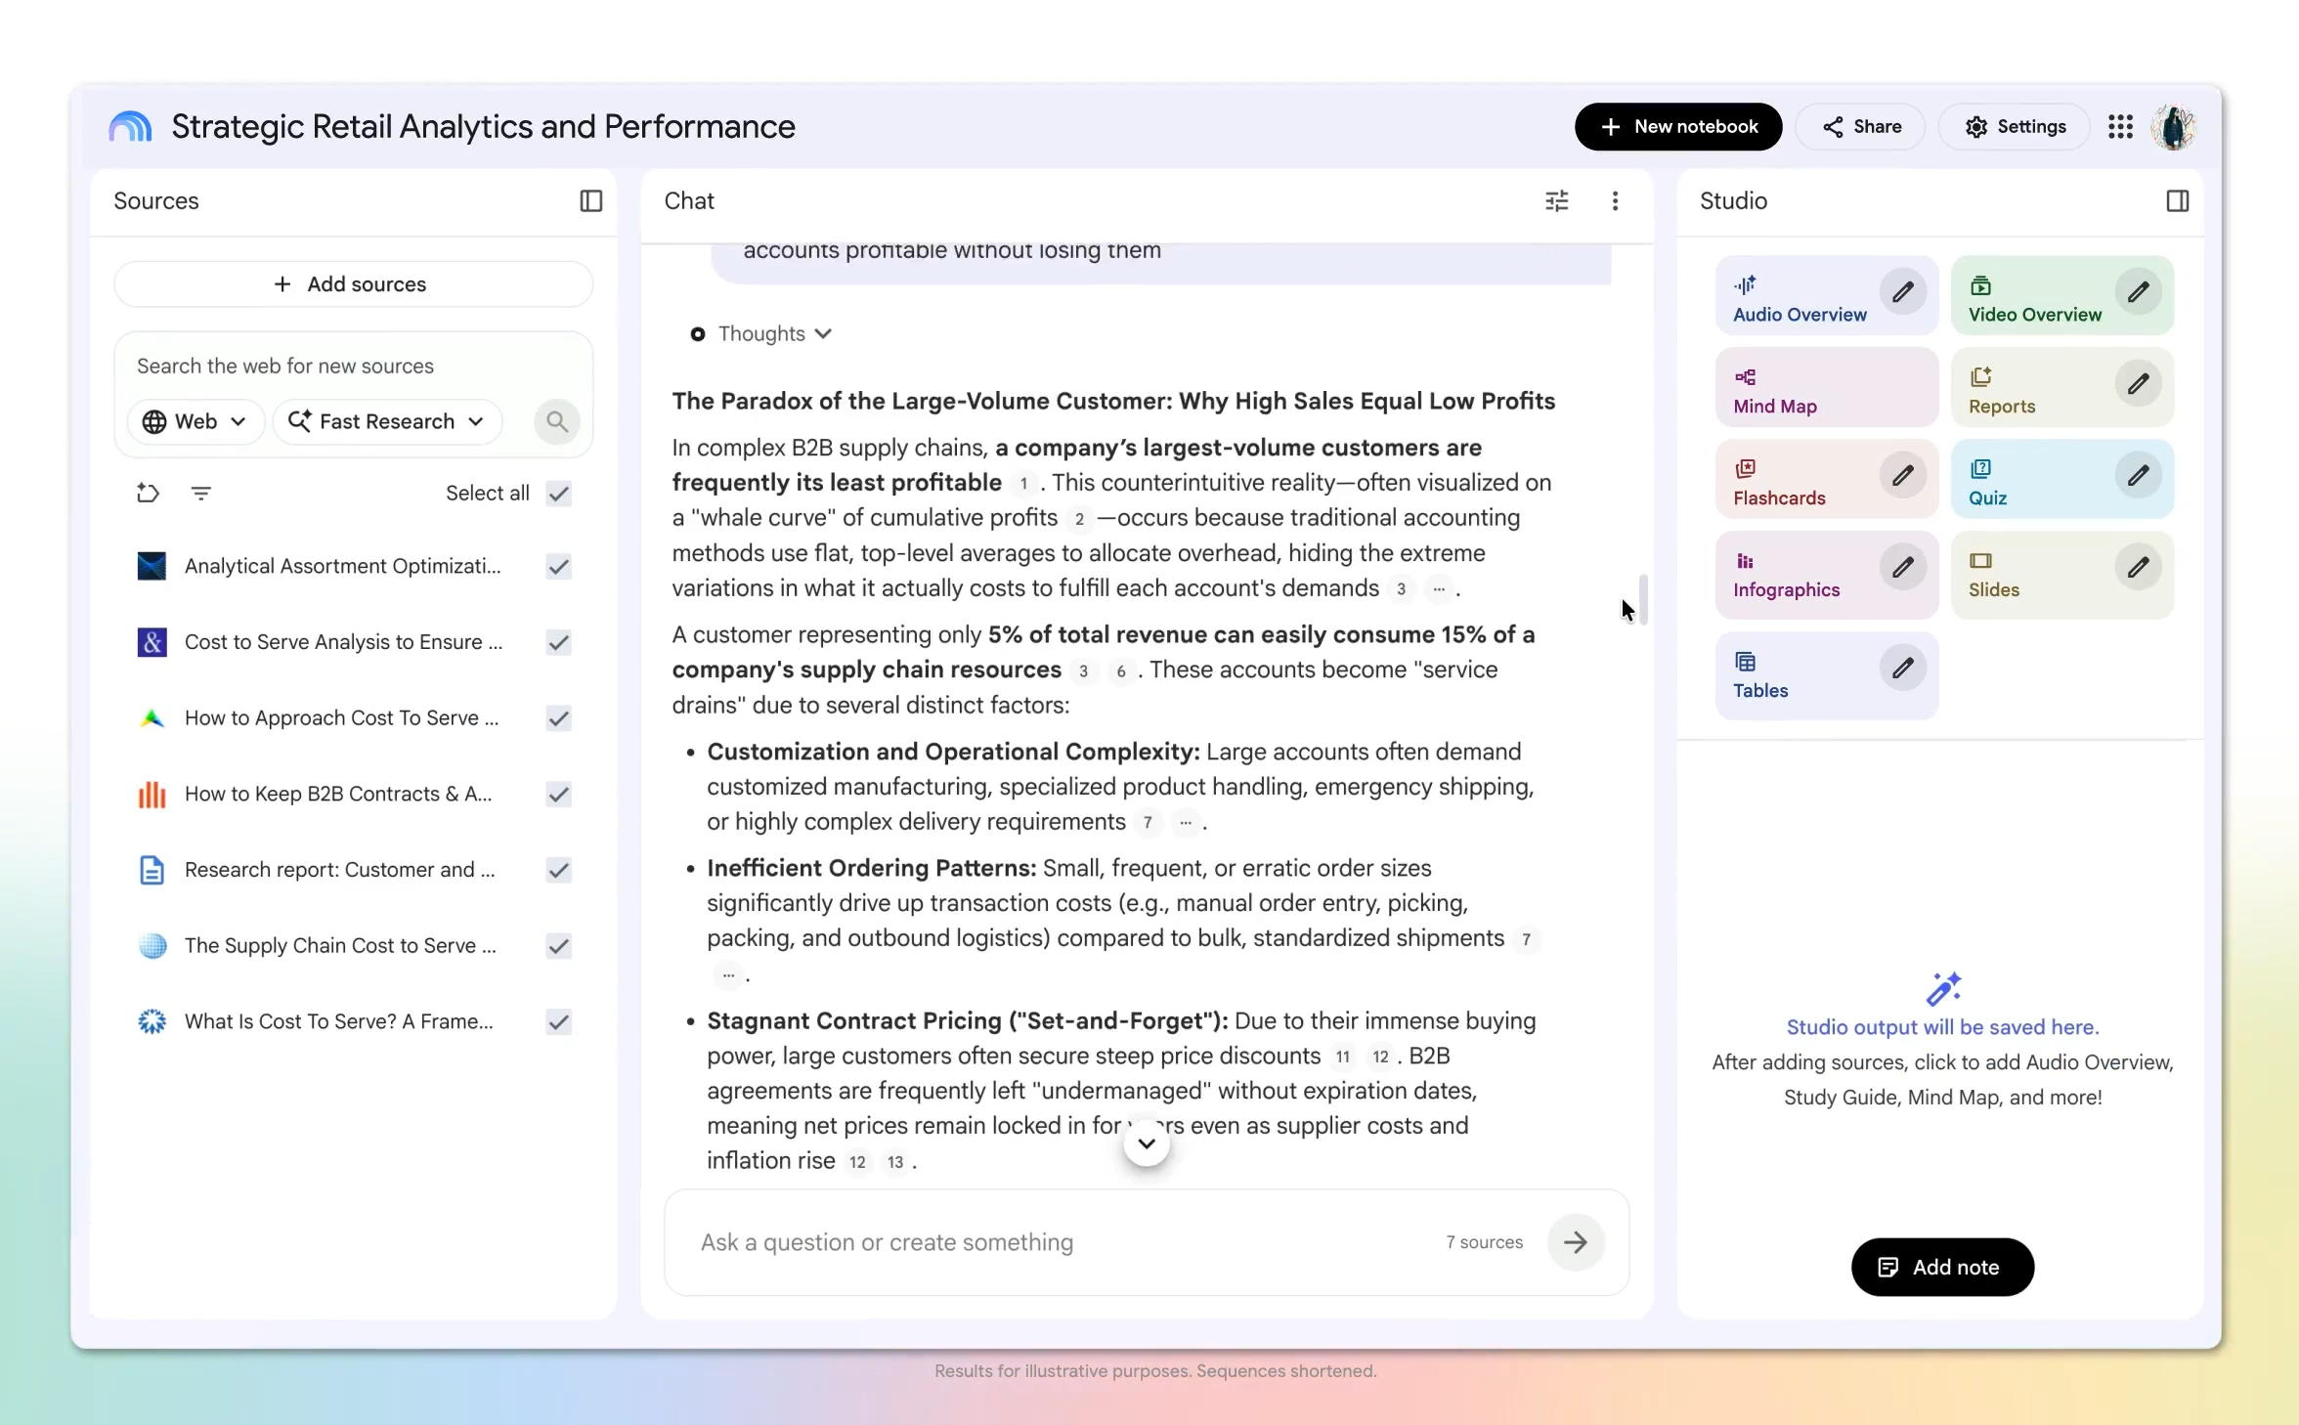This screenshot has height=1425, width=2299.
Task: Edit Audio Overview pencil icon
Action: click(x=1902, y=291)
